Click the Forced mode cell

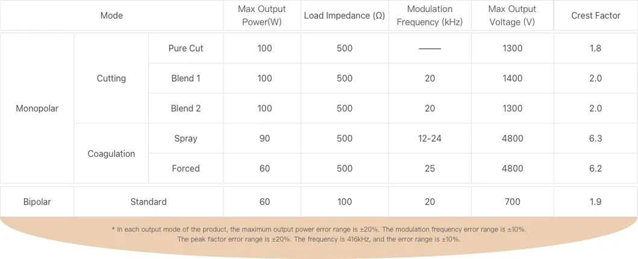[186, 169]
